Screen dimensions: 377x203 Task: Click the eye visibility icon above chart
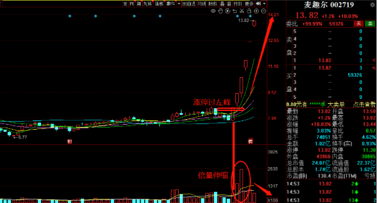214,11
